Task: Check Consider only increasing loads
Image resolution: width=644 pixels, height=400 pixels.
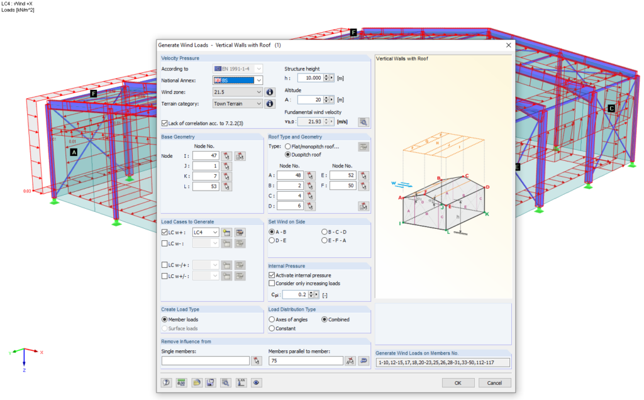Action: (x=271, y=283)
